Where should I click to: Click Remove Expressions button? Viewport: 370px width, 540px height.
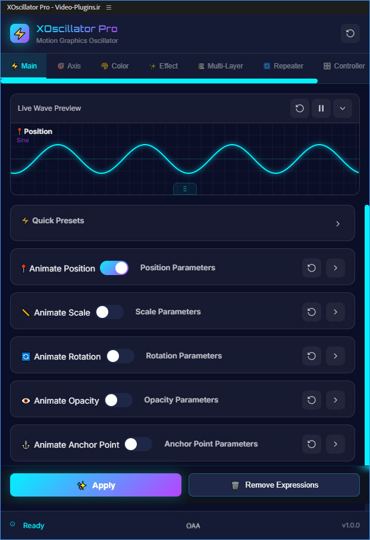coord(274,485)
